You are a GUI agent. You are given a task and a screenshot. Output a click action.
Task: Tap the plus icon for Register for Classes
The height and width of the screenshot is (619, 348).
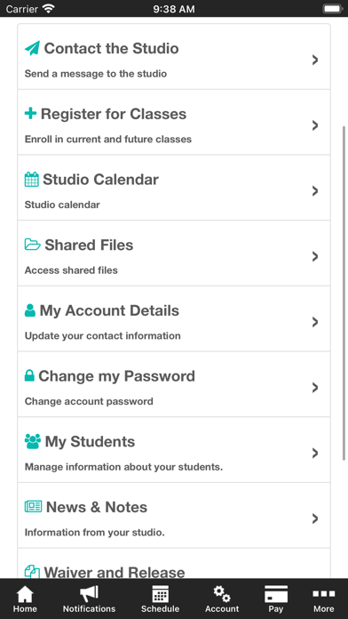click(x=31, y=114)
